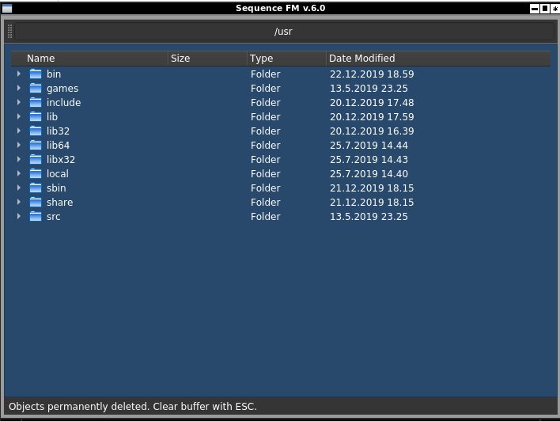
Task: Expand the share folder tree arrow
Action: pos(18,203)
